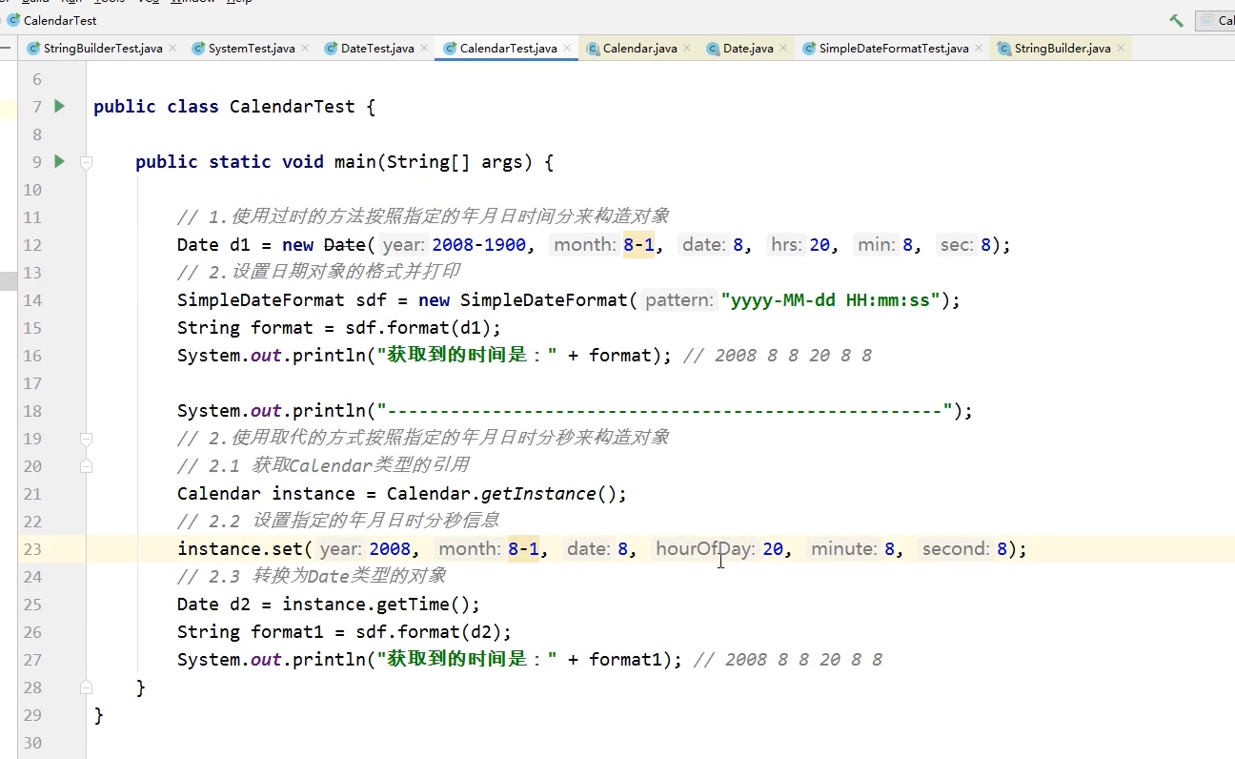1235x759 pixels.
Task: Click the second: parameter hint on line 23
Action: [957, 549]
